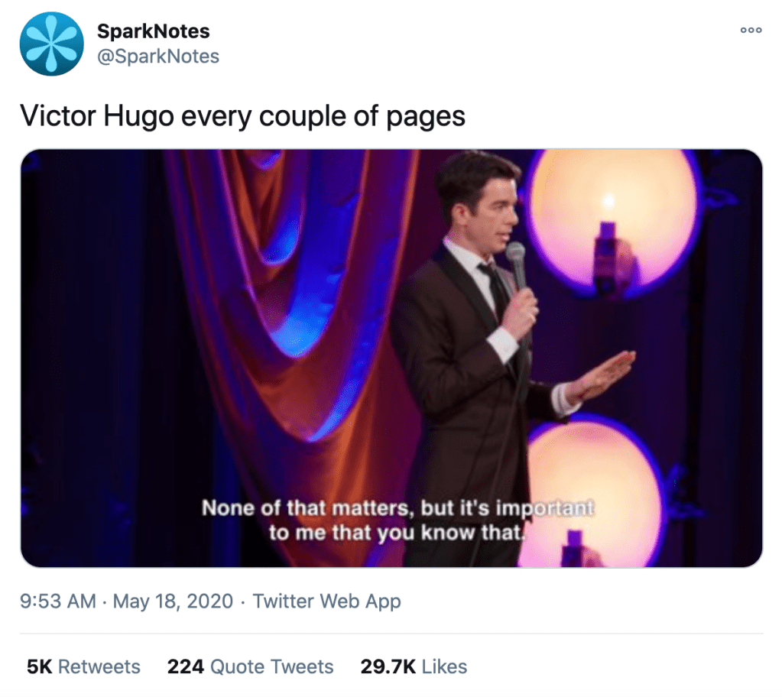The height and width of the screenshot is (697, 782).
Task: Click the word "Retweets" label
Action: tap(99, 666)
